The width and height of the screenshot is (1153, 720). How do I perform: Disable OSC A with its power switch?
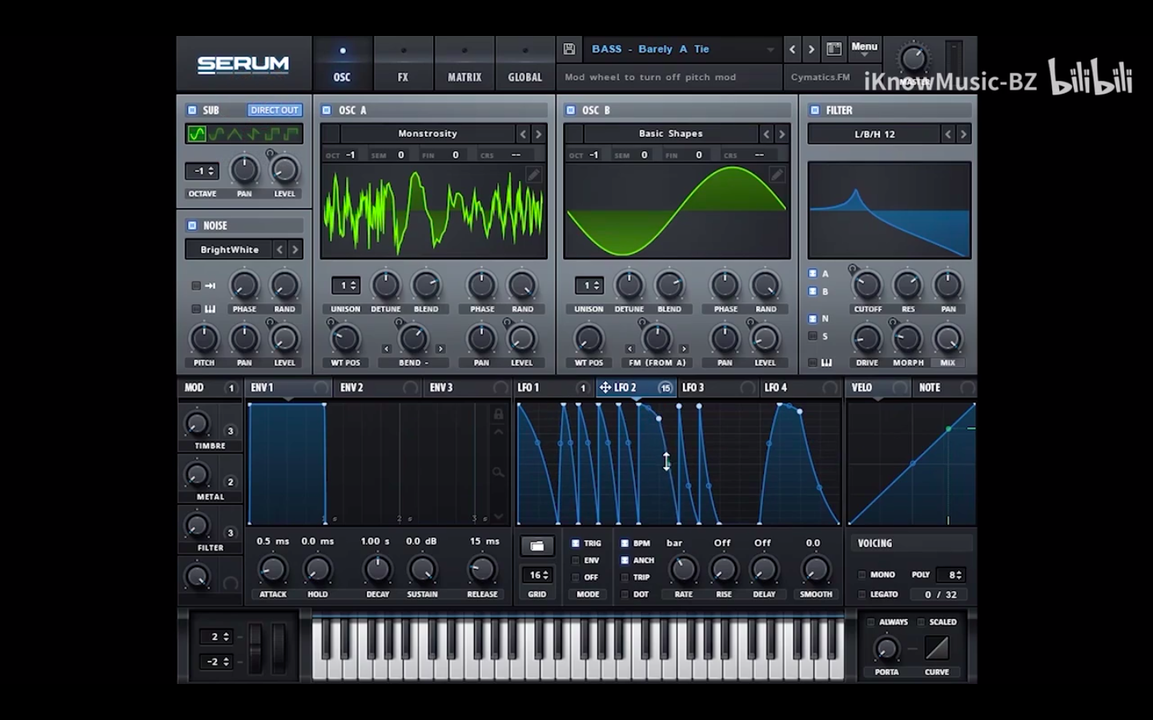click(x=327, y=110)
